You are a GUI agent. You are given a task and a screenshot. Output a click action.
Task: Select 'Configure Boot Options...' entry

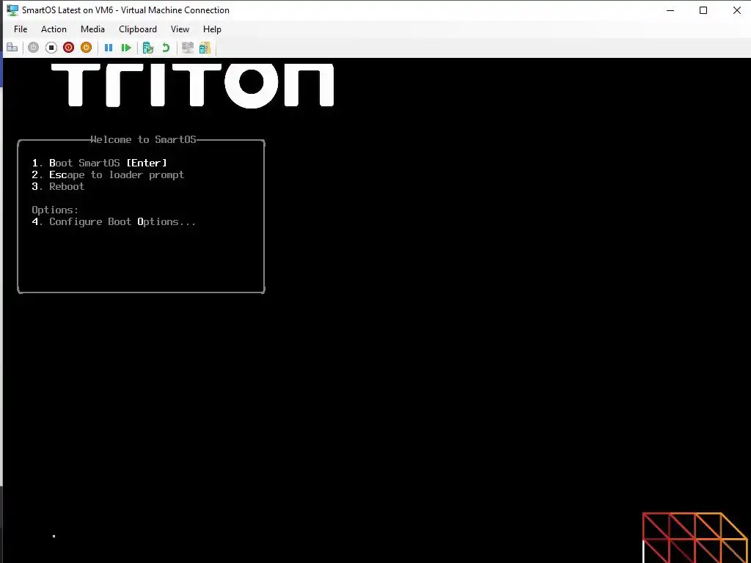point(114,221)
